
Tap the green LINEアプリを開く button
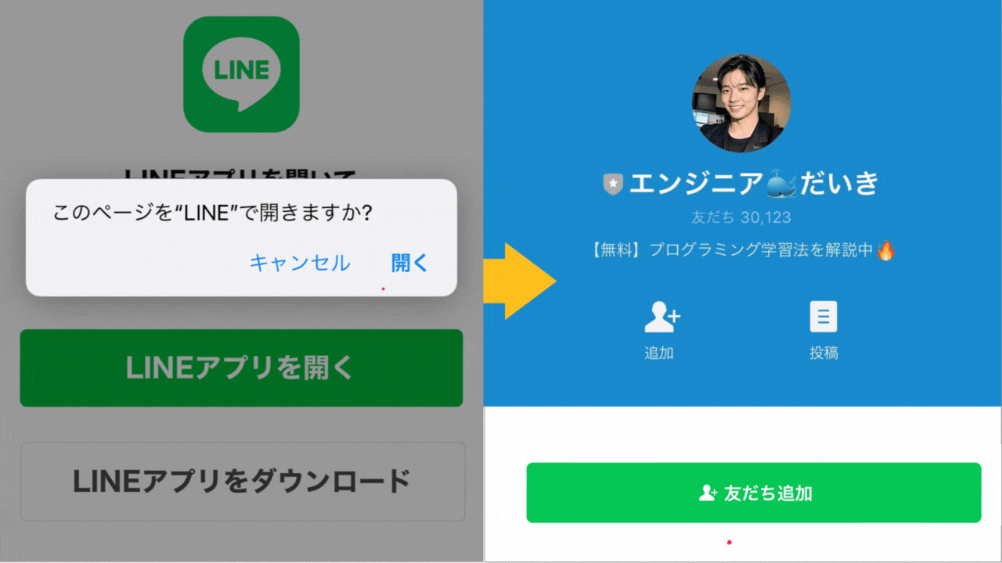click(241, 368)
